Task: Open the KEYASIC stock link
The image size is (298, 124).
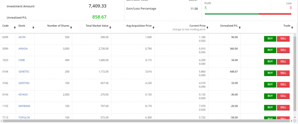Action: (x=23, y=94)
